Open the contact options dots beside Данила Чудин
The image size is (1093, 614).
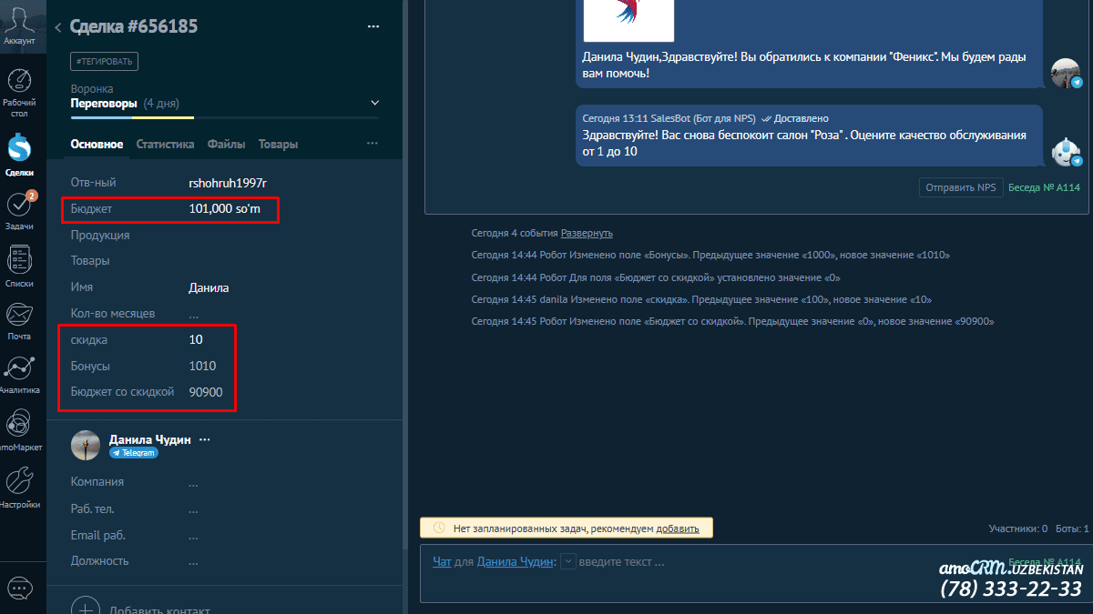205,439
